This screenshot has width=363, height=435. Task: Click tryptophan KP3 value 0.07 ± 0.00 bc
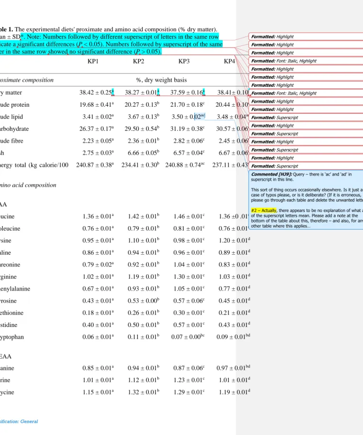click(188, 337)
